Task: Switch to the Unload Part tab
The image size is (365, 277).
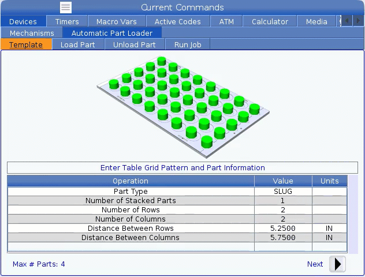Action: point(134,44)
